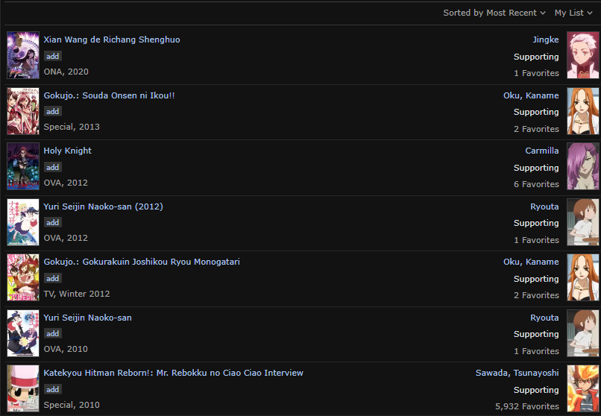Add Xian Wang de Richang Shenghuo to list
This screenshot has height=416, width=601.
click(52, 57)
